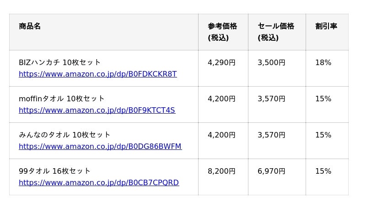Viewport: 366px width, 209px height.
Task: Click the 4,290円 reference price cell
Action: [221, 62]
